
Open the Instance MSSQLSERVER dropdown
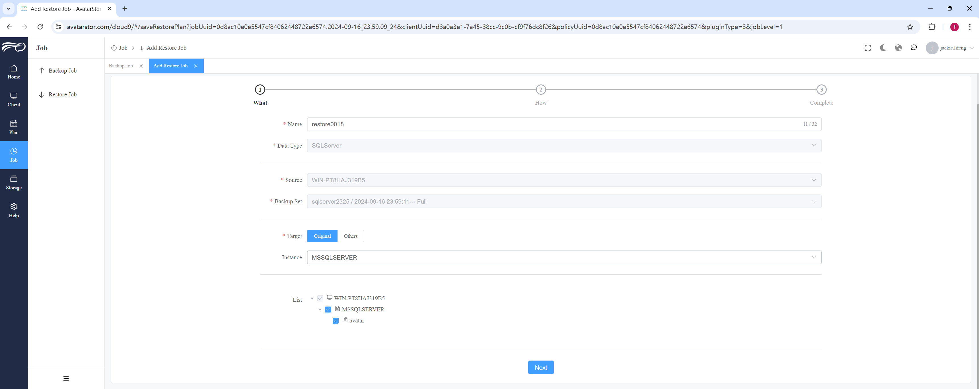(564, 258)
